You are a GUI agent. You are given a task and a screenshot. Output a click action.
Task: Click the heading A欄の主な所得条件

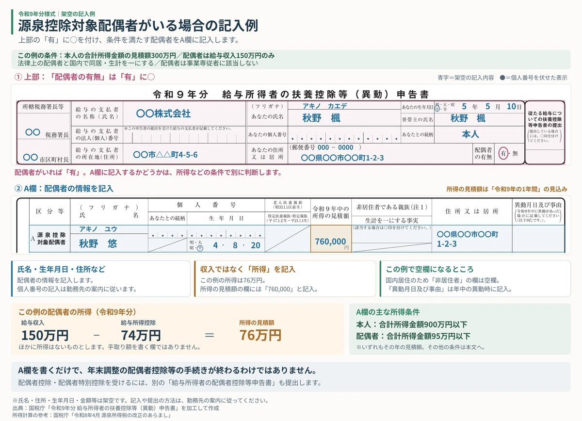[x=388, y=312]
